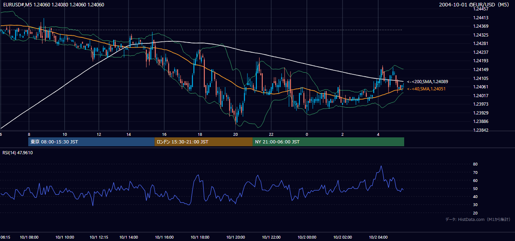Click the price axis value 1.24105
The width and height of the screenshot is (515, 241).
point(482,78)
